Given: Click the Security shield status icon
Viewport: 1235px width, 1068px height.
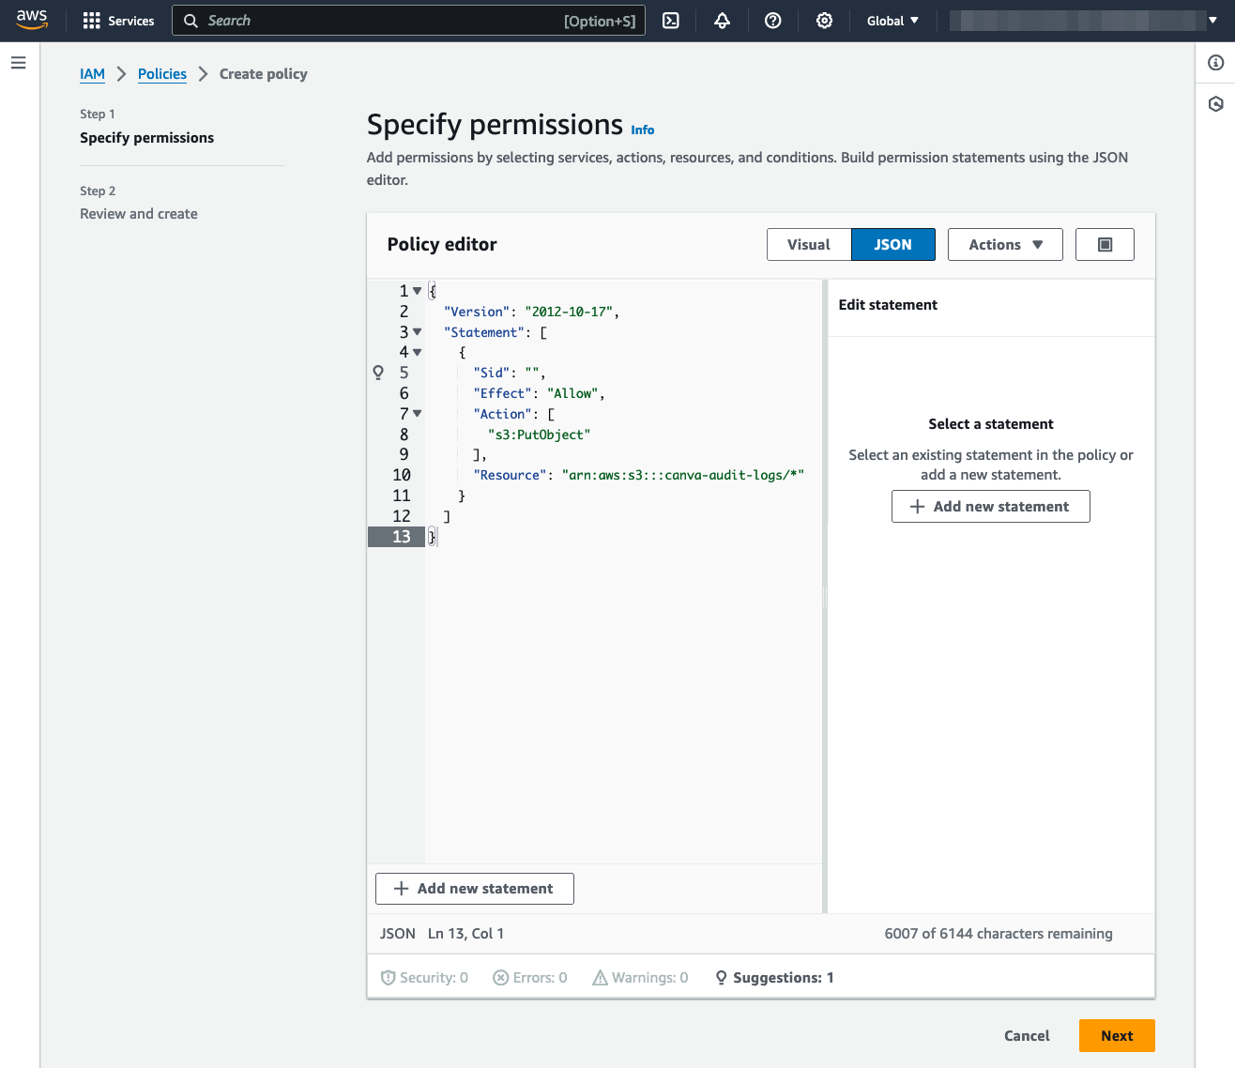Looking at the screenshot, I should tap(388, 978).
